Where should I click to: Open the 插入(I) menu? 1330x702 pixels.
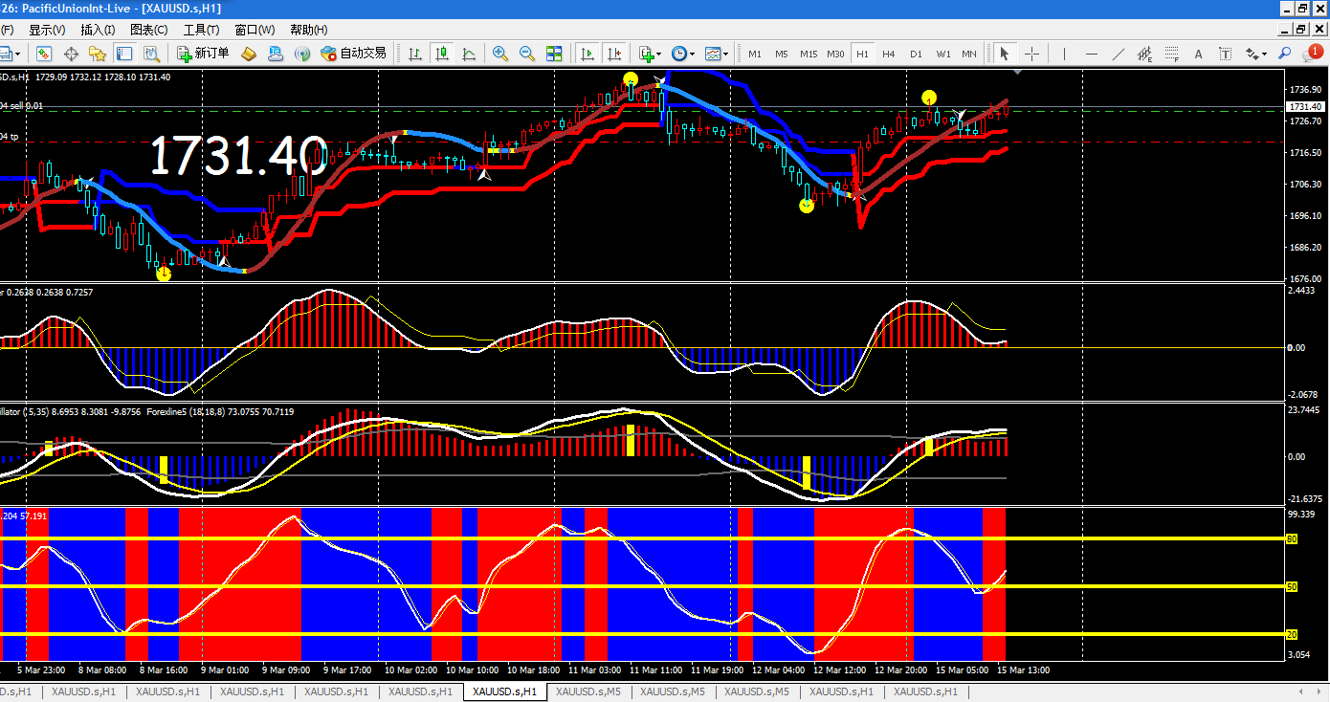[98, 30]
